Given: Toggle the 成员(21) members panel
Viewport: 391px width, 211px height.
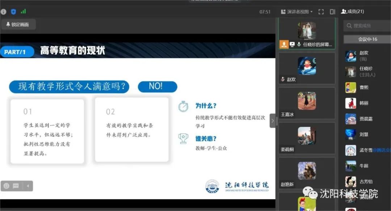Looking at the screenshot, I should click(x=353, y=12).
